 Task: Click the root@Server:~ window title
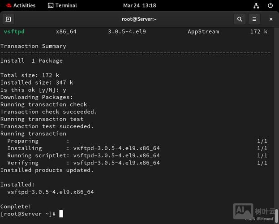point(139,19)
